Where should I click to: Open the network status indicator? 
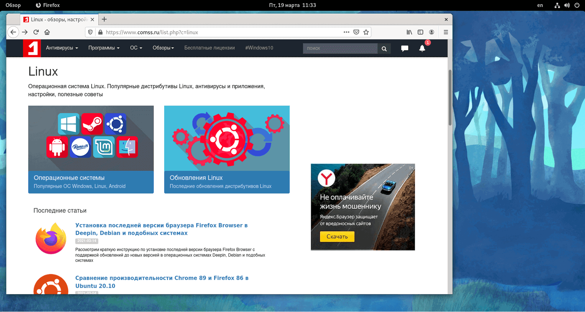pyautogui.click(x=557, y=5)
